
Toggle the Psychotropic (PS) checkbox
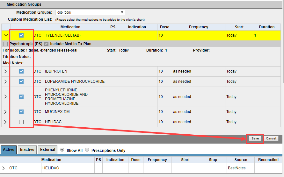click(5, 44)
